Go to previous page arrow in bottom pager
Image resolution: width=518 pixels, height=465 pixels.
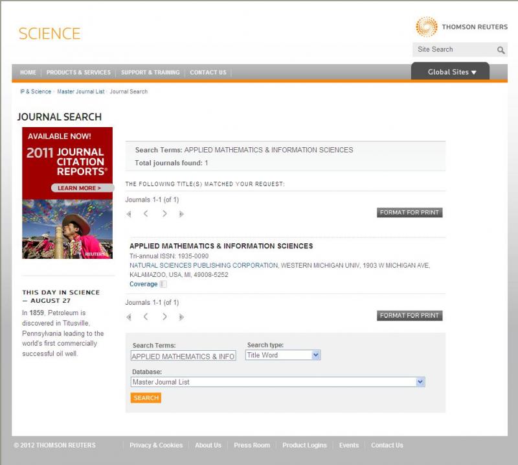tap(146, 316)
